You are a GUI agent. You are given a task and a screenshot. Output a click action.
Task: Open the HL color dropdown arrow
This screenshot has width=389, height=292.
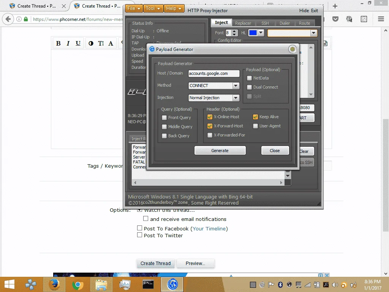(261, 33)
